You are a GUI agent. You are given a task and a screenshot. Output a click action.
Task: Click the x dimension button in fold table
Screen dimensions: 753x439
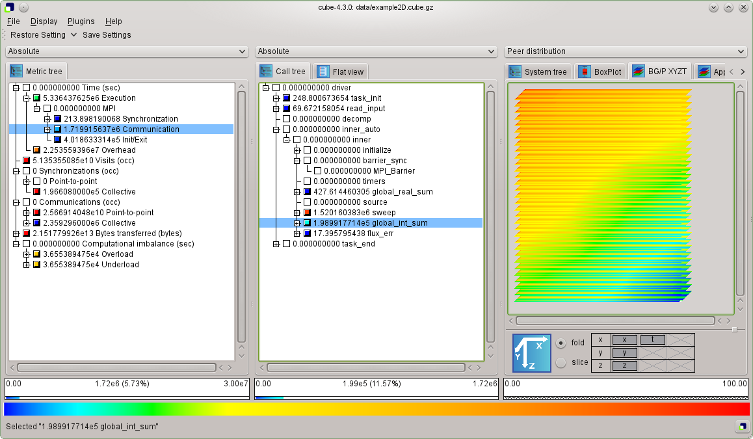click(x=624, y=339)
